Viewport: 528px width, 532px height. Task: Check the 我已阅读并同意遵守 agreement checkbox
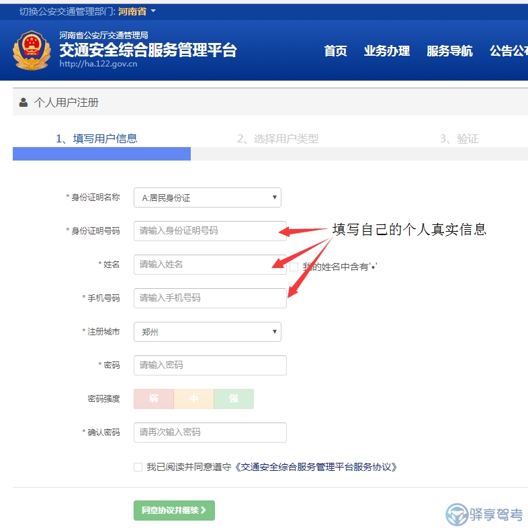coord(138,468)
